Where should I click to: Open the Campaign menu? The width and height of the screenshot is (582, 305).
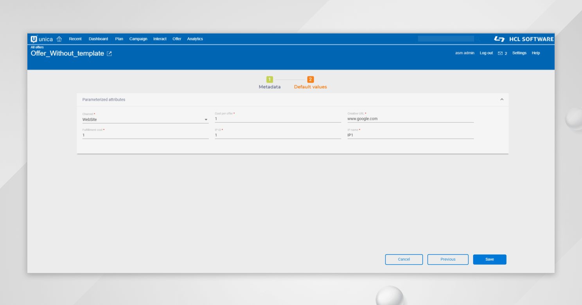138,39
